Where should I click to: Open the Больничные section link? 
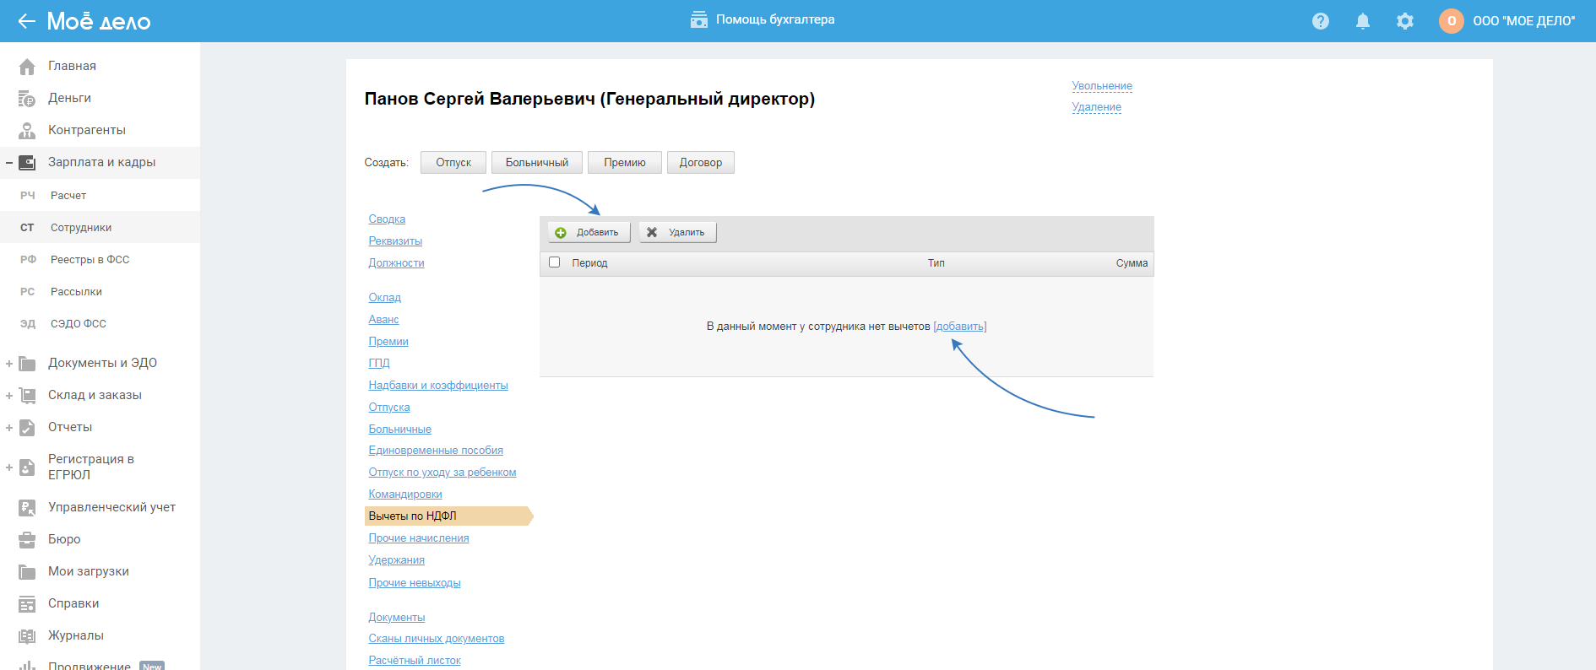click(399, 429)
